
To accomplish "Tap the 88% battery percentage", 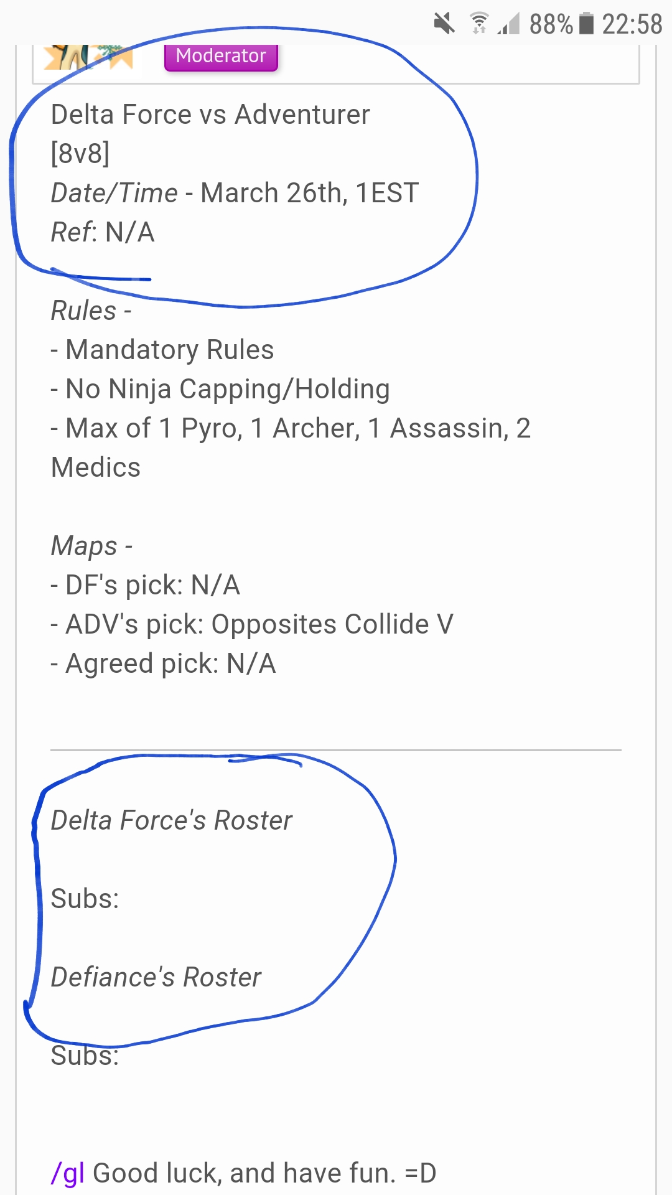I will [x=551, y=24].
